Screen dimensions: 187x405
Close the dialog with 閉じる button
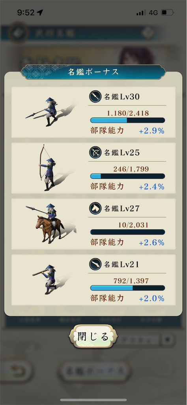pos(93,337)
